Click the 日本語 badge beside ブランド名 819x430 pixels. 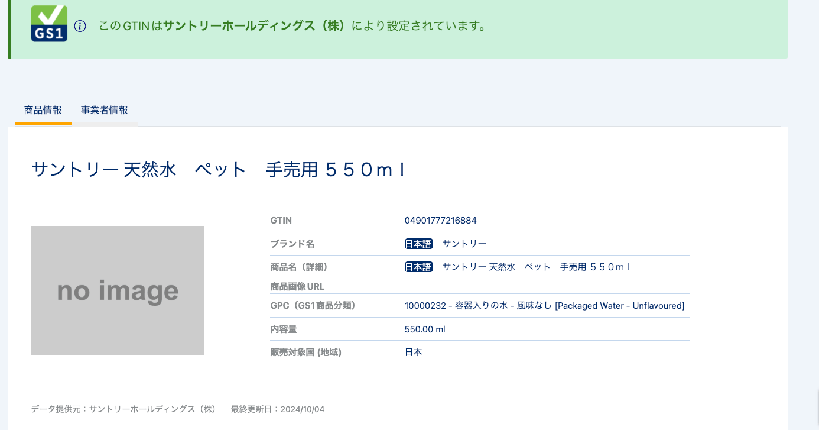coord(418,243)
